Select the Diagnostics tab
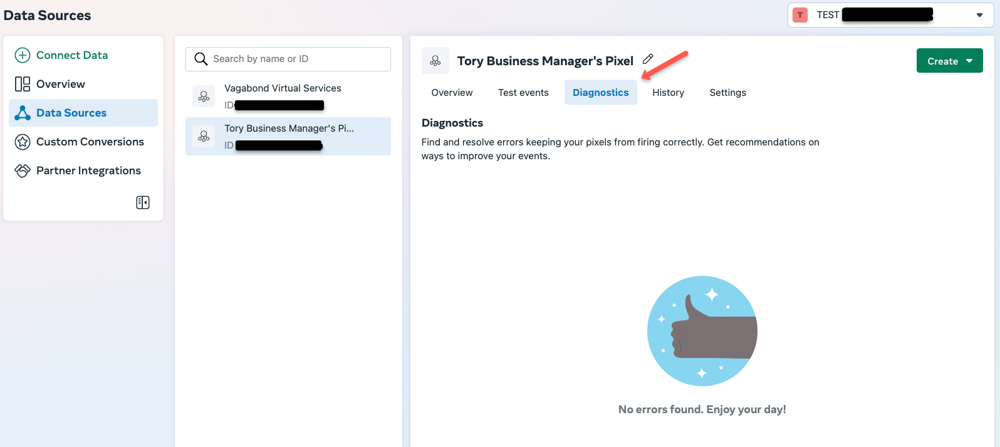Image resolution: width=1000 pixels, height=447 pixels. [601, 93]
